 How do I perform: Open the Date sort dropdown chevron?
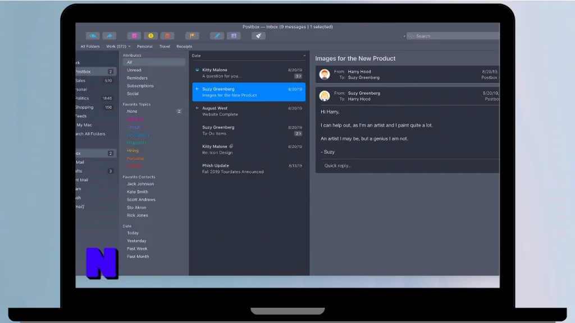[x=304, y=56]
